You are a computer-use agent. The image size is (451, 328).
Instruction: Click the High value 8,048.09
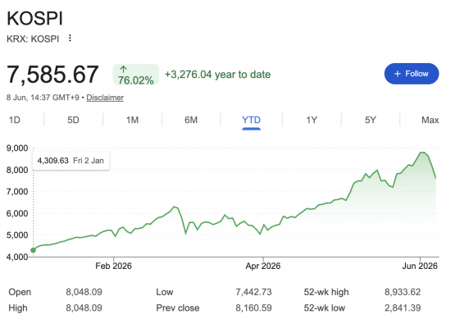[84, 307]
